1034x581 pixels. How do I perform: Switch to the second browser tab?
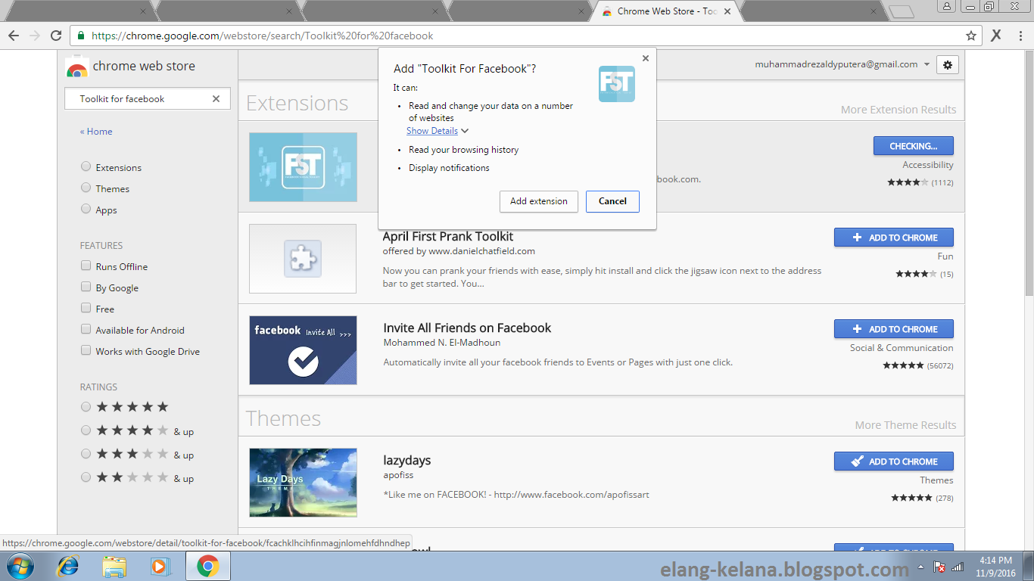click(x=224, y=11)
